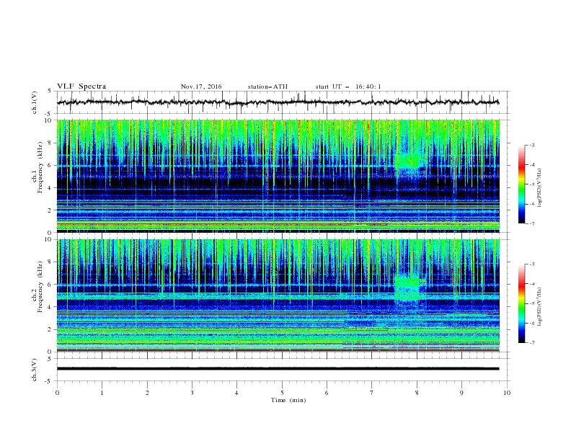Click the ch.1 spectrogram burst near minute 8
571x441 pixels.
[410, 161]
